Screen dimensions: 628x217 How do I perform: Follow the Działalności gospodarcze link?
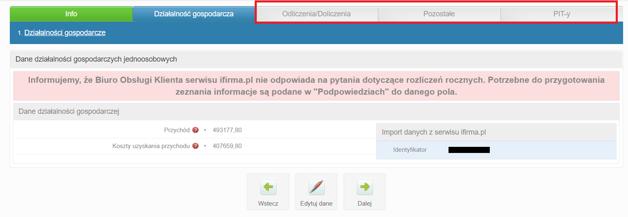point(65,33)
